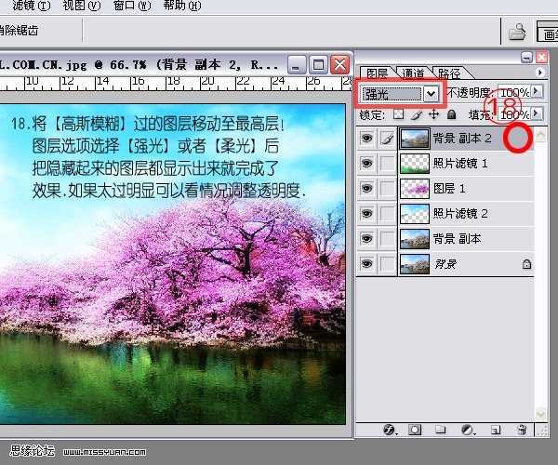Select layer named 照片滤镜 1
The image size is (558, 465).
460,164
